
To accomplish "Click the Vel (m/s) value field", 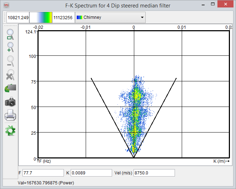I will coord(154,173).
